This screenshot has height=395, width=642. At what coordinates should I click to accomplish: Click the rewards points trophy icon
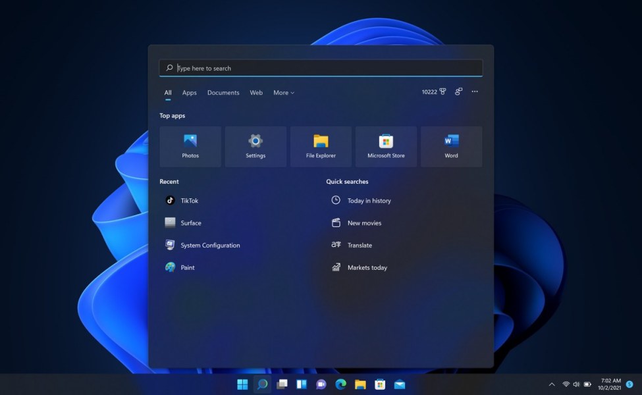click(x=442, y=92)
